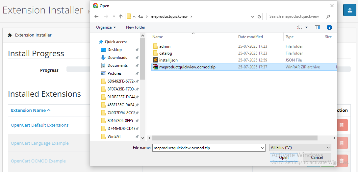The image size is (358, 172).
Task: Open recent locations dropdown arrow
Action: tap(114, 16)
